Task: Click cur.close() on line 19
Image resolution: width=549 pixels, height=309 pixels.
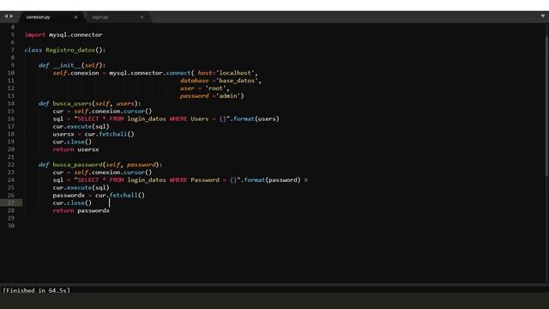Action: coord(72,142)
